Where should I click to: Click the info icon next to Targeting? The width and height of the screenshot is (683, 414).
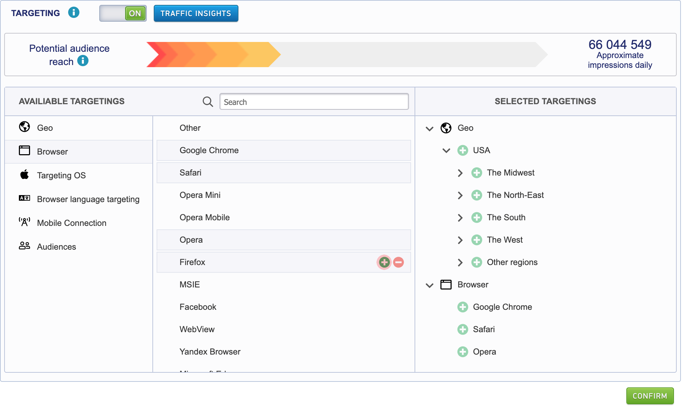tap(73, 13)
